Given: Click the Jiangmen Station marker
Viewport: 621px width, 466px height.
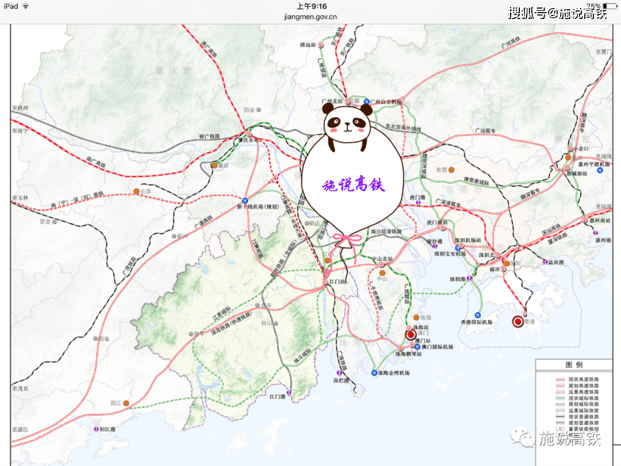Looking at the screenshot, I should 324,282.
